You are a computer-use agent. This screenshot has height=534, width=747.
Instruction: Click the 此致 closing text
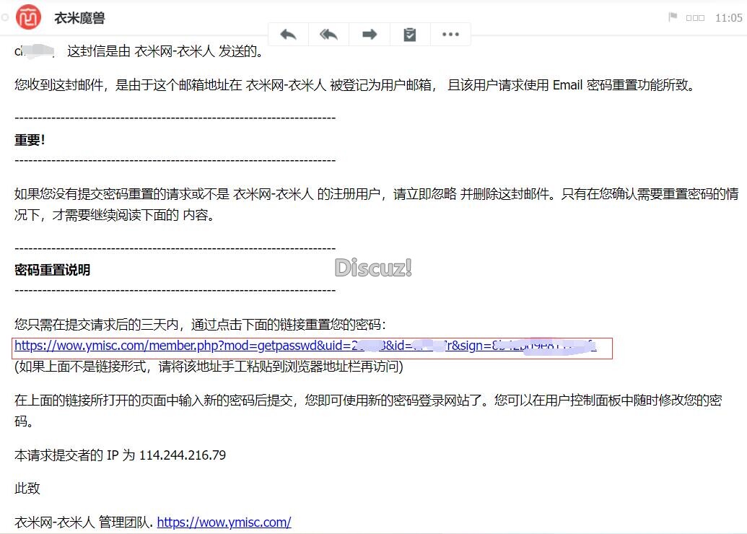[x=27, y=489]
